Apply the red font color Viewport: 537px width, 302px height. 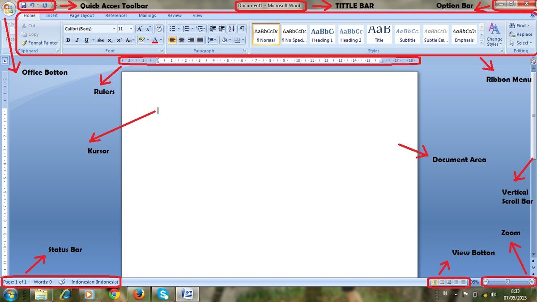click(x=155, y=40)
